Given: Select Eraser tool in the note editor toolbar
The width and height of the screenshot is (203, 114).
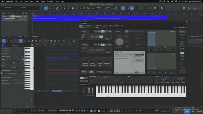Looking at the screenshot, I should tap(32, 41).
